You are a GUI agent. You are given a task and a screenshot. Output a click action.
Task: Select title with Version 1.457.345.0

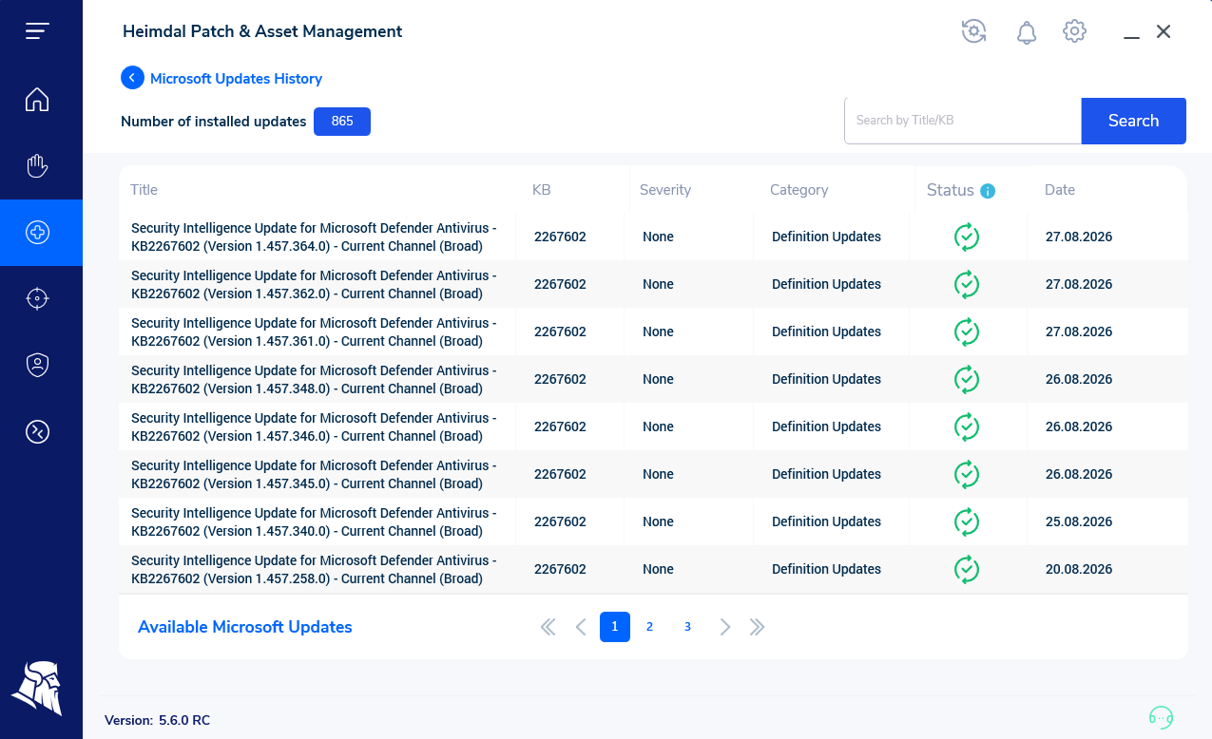click(x=314, y=474)
